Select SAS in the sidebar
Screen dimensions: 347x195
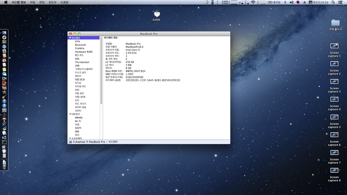(77, 59)
